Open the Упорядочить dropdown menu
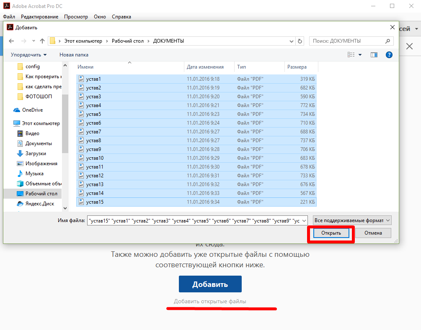The height and width of the screenshot is (330, 421). pyautogui.click(x=28, y=55)
